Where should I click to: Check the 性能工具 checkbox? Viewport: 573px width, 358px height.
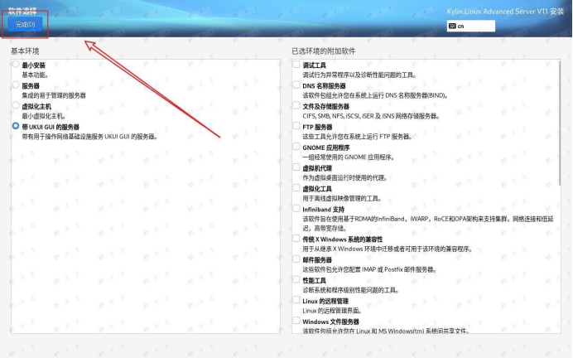pos(296,280)
